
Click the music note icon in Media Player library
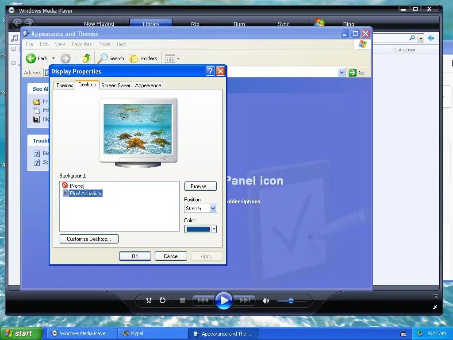(x=14, y=38)
